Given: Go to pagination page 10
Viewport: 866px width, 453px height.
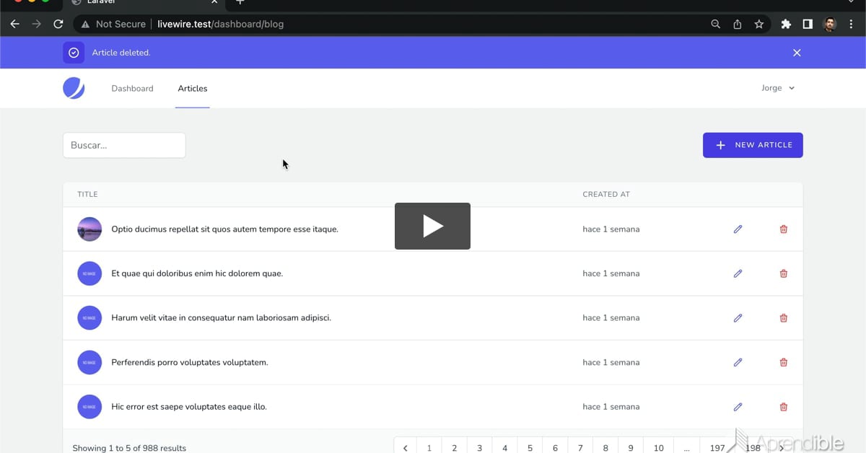Looking at the screenshot, I should point(659,447).
